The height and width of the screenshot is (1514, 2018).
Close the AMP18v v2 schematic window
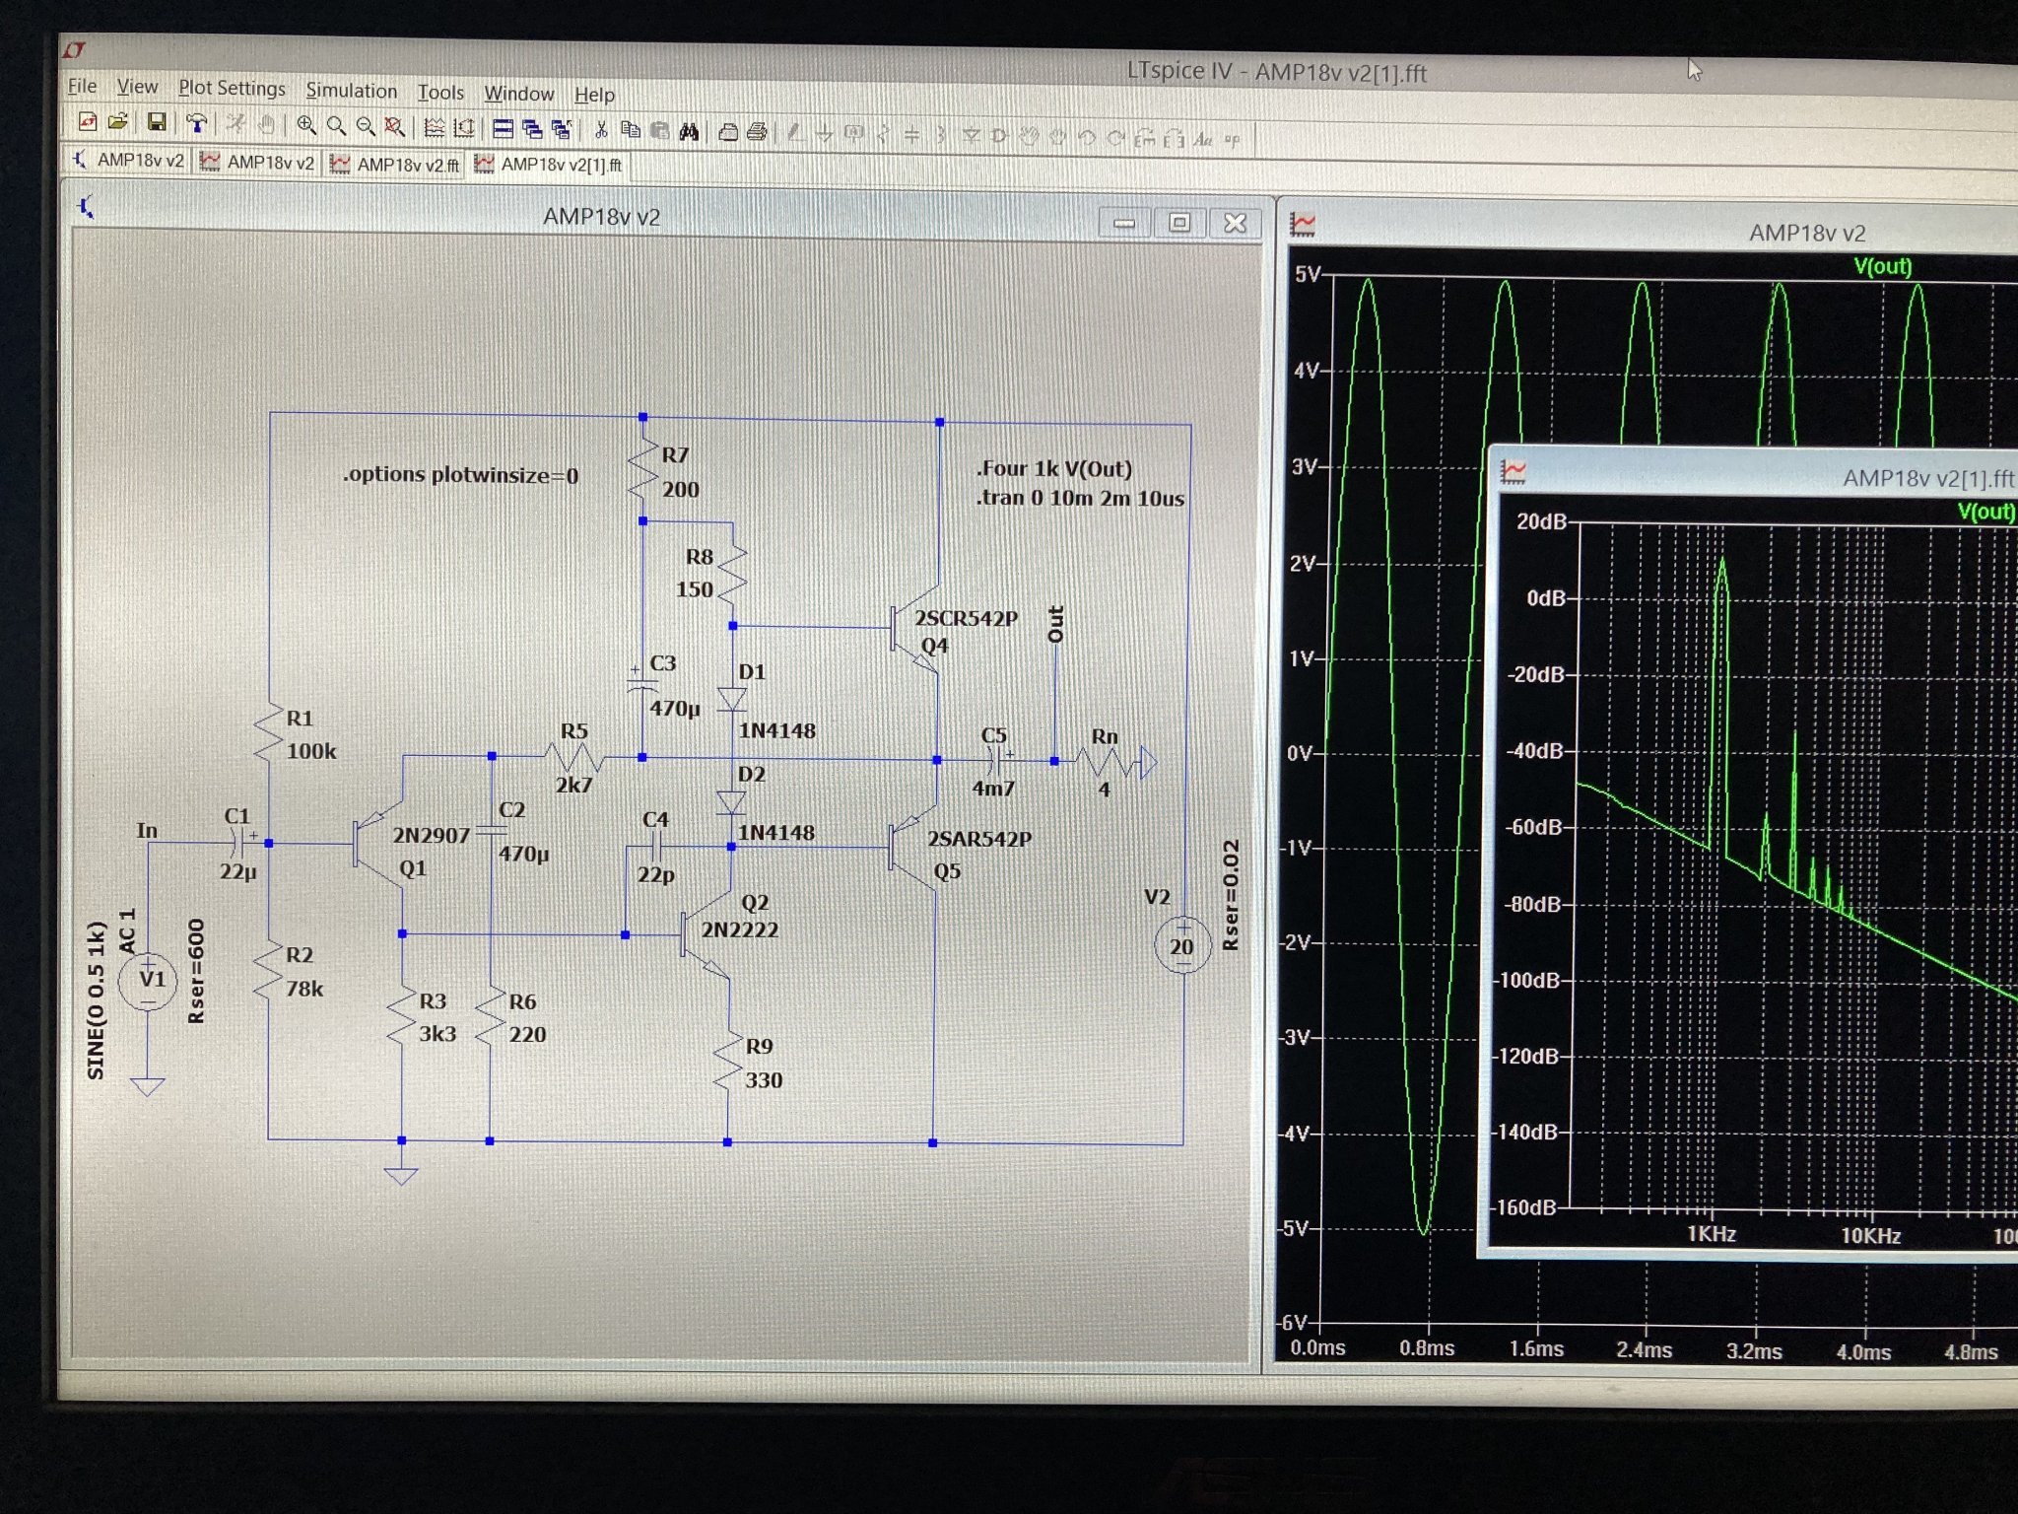1235,224
